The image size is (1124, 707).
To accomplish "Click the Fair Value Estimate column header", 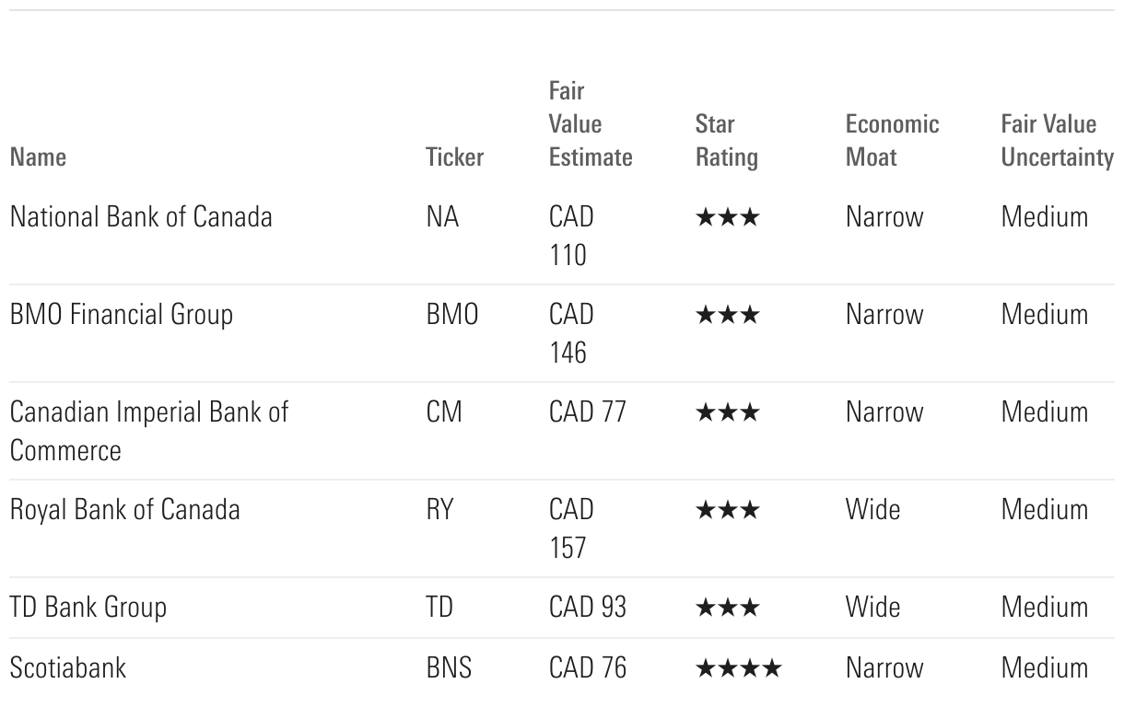I will [590, 124].
